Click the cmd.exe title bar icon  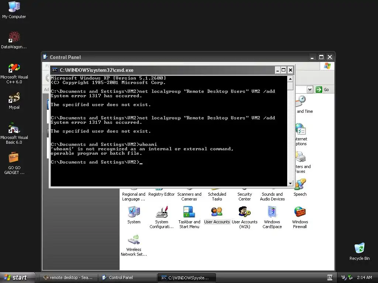click(x=55, y=70)
